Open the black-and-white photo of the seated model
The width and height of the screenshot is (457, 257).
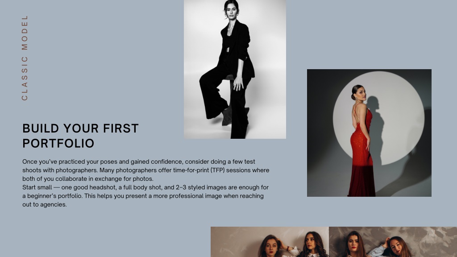coord(235,69)
